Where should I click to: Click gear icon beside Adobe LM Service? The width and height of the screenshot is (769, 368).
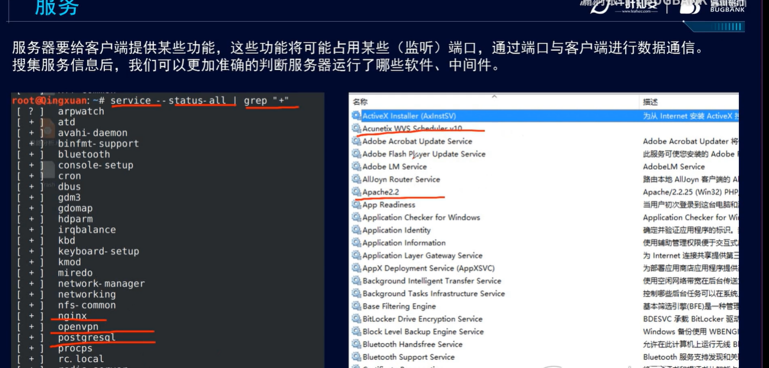coord(356,167)
